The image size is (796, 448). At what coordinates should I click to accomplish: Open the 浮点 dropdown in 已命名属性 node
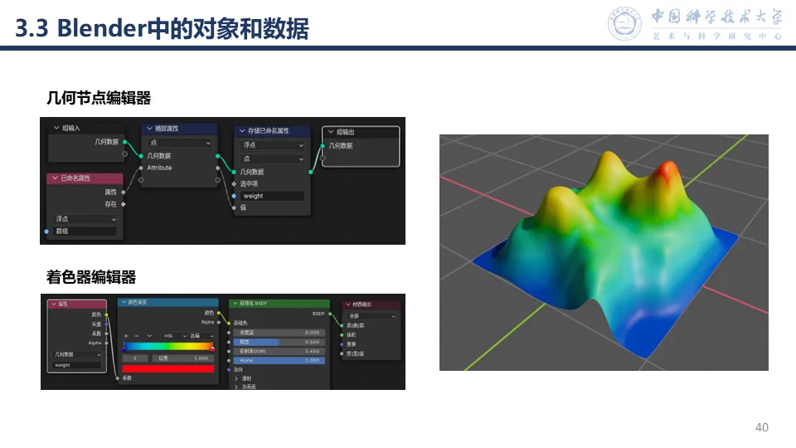pos(85,219)
